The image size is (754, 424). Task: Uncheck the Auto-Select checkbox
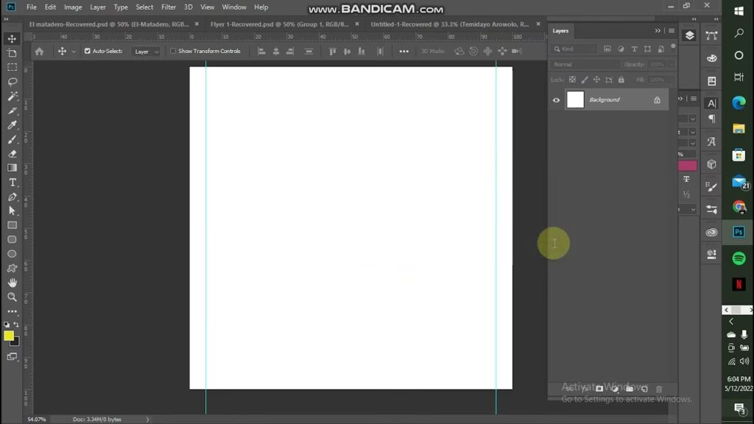click(x=88, y=52)
